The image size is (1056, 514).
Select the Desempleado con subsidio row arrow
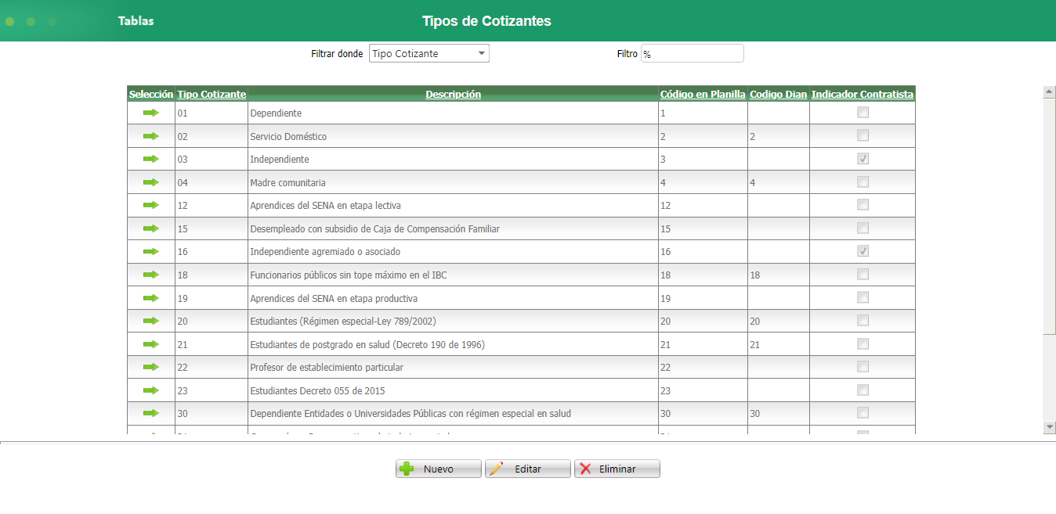tap(151, 228)
